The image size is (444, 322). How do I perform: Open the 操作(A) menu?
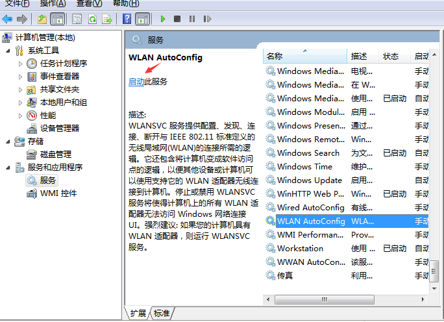click(x=53, y=4)
